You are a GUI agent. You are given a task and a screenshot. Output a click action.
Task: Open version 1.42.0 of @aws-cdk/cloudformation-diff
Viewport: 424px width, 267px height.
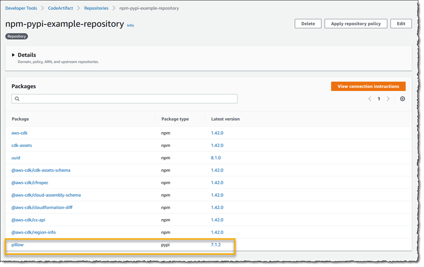click(217, 208)
